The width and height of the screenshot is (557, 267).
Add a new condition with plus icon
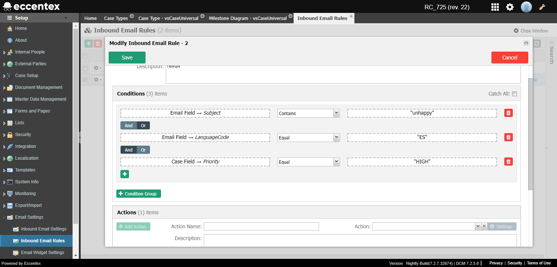coord(125,174)
